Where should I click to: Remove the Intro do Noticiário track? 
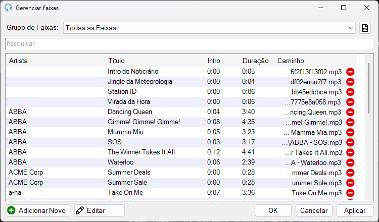click(350, 72)
